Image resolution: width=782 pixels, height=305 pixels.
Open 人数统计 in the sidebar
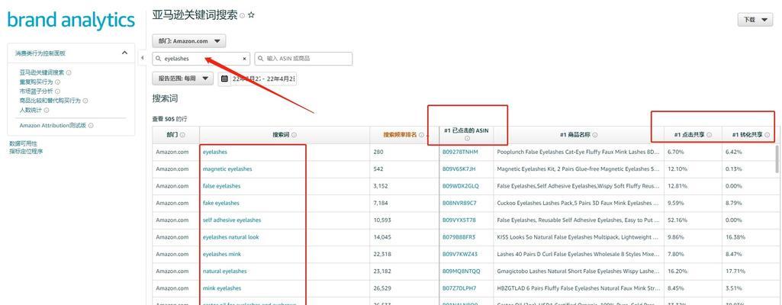click(x=31, y=110)
